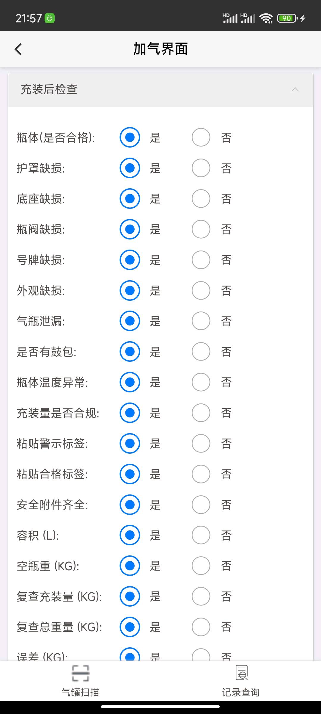The width and height of the screenshot is (321, 714).
Task: Tap the gas cylinder scan icon
Action: pyautogui.click(x=80, y=673)
